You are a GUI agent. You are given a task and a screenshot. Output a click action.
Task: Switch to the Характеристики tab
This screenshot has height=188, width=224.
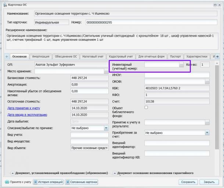tap(197, 57)
